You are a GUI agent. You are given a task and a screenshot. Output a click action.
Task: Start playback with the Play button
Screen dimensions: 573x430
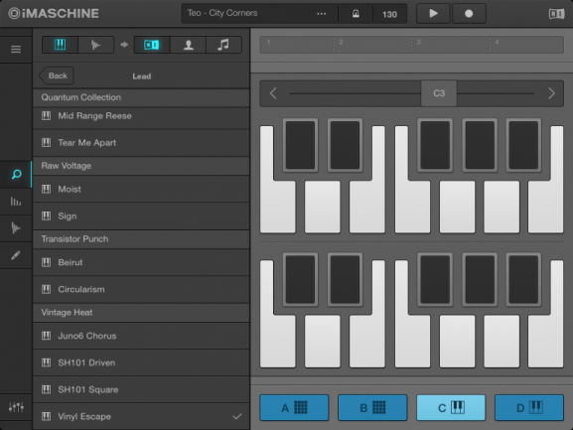(x=433, y=14)
